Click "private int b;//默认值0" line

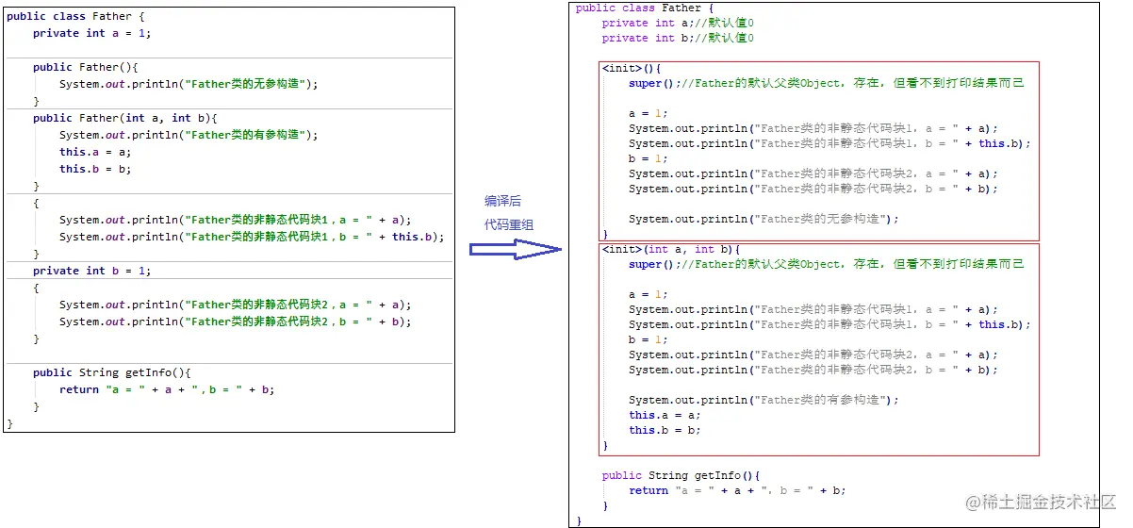[x=678, y=38]
